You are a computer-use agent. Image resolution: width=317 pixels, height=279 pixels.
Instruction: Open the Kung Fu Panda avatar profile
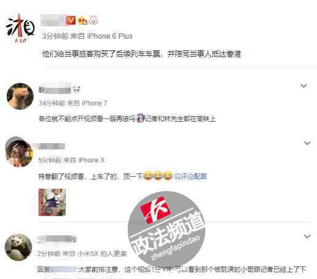point(18,247)
